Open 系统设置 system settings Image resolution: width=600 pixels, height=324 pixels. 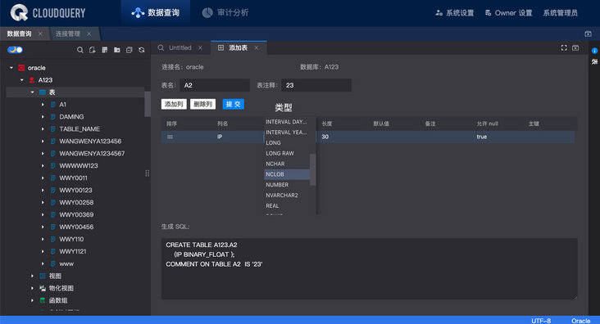click(x=455, y=13)
